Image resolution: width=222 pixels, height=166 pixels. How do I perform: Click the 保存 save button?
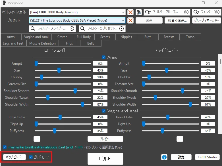click(149, 20)
